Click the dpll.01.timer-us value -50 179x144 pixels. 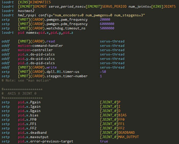pyautogui.click(x=103, y=72)
